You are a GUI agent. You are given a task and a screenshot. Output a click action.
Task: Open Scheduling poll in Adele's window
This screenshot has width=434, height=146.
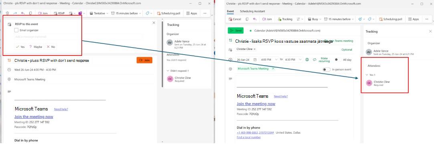tap(391, 19)
